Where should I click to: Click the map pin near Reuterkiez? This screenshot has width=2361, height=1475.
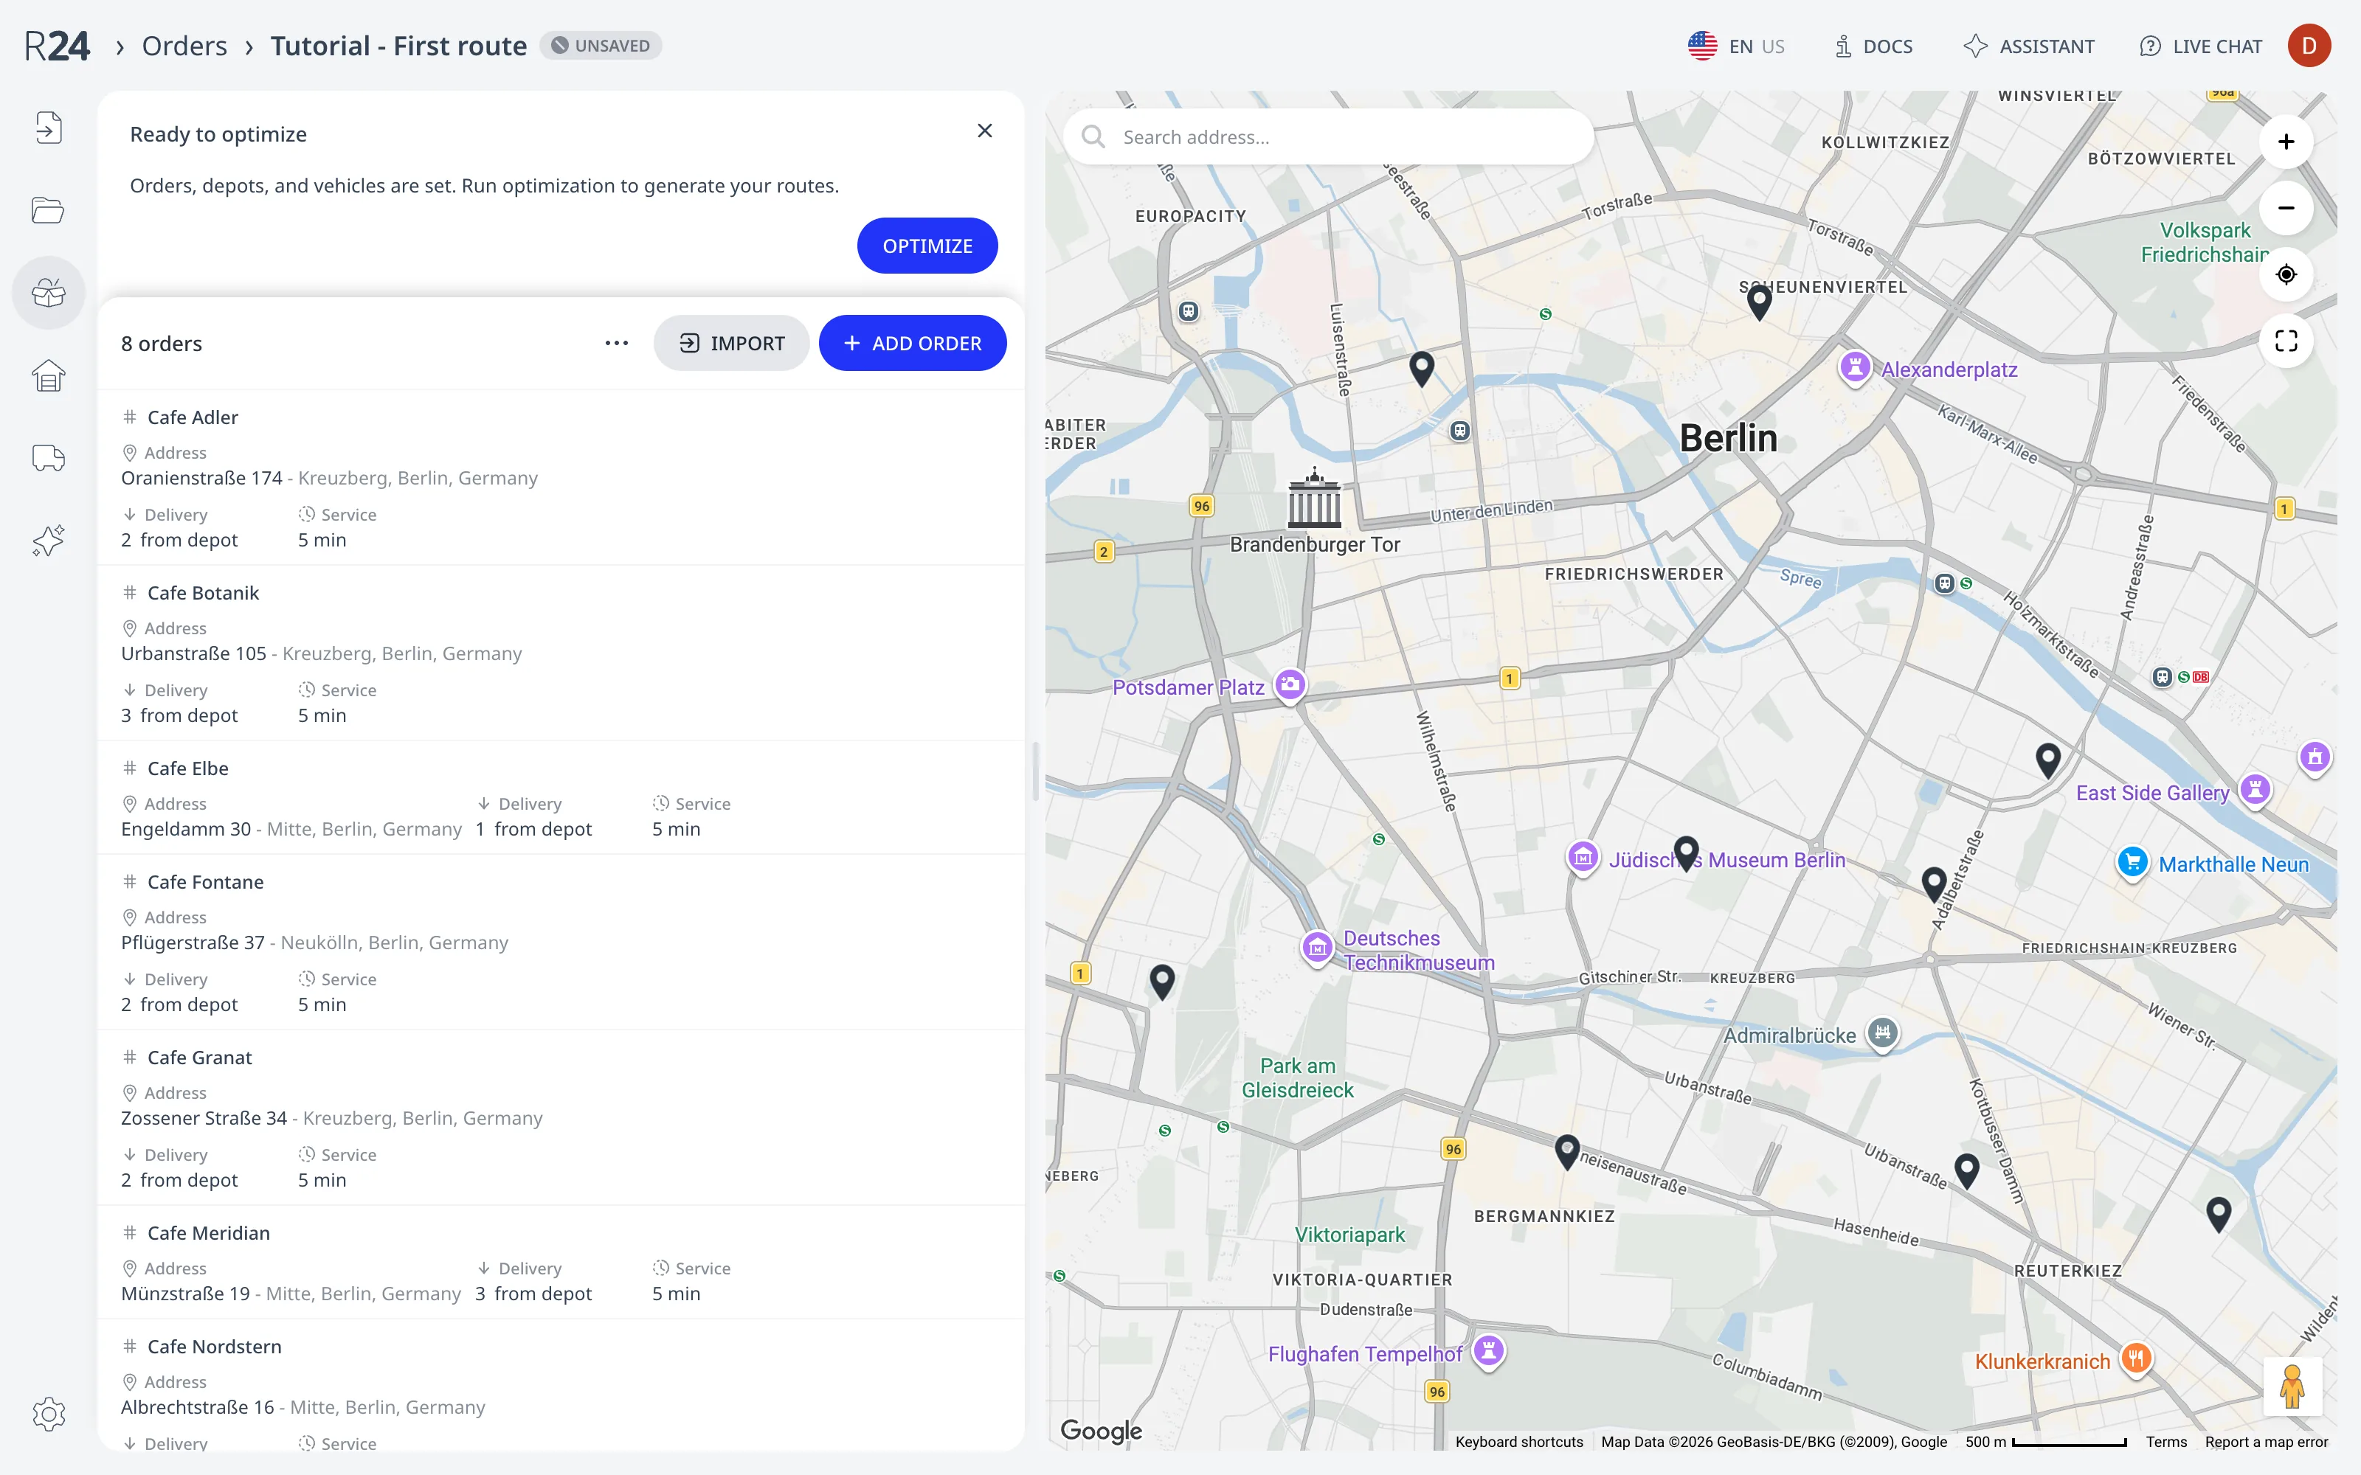point(2219,1215)
